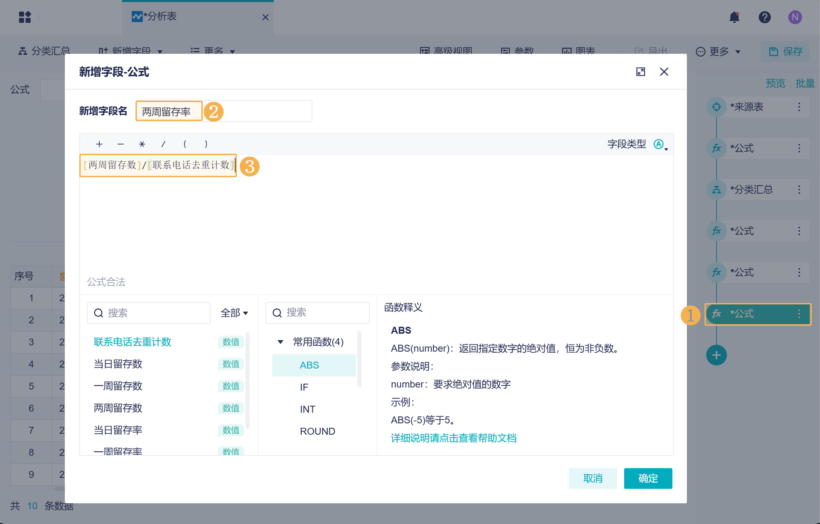Select the 两周留存数 field
820x524 pixels.
click(118, 408)
